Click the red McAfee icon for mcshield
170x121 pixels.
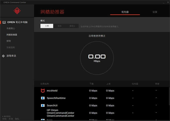point(43,91)
